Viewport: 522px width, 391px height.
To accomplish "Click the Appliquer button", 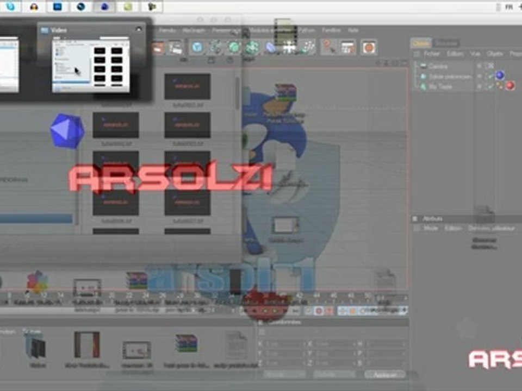I will [385, 375].
